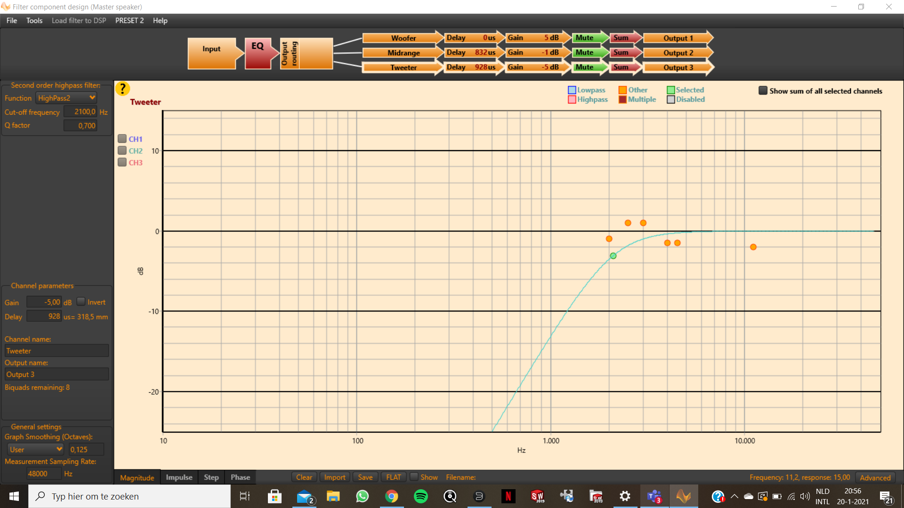The image size is (904, 508).
Task: Click the Sum block for Tweeter row
Action: 625,67
